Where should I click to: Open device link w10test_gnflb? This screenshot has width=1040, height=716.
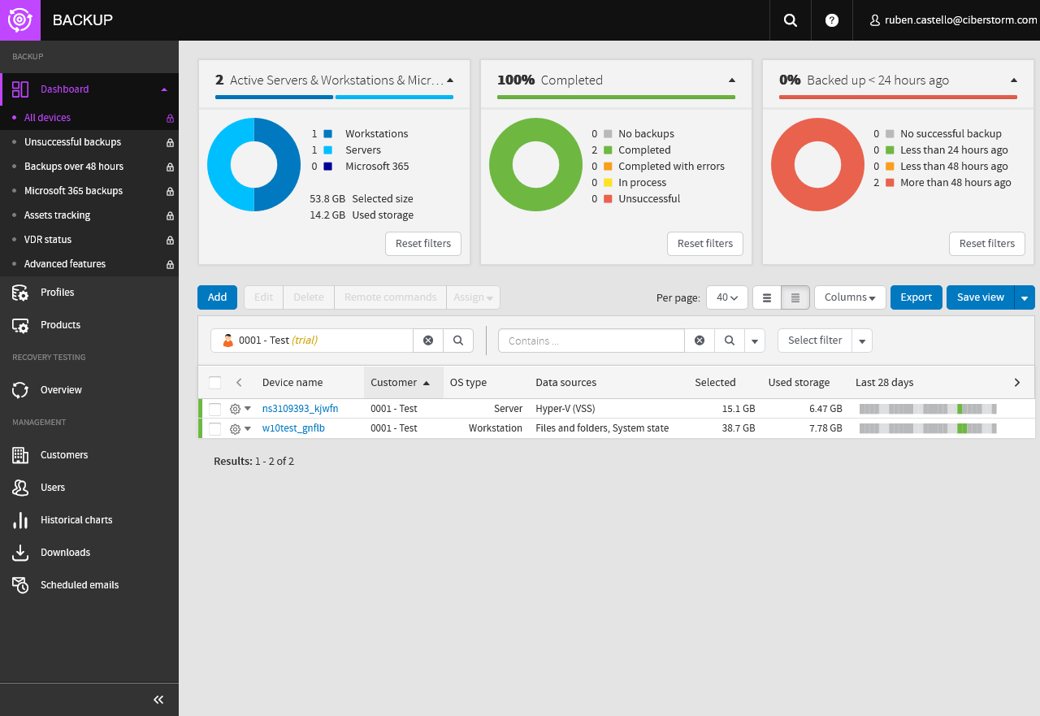[293, 428]
